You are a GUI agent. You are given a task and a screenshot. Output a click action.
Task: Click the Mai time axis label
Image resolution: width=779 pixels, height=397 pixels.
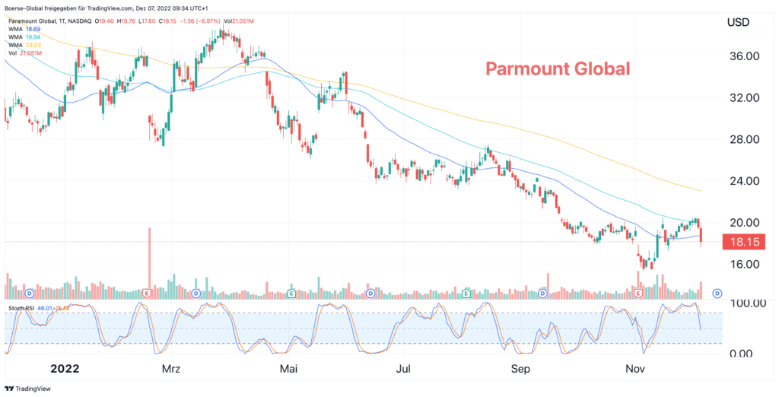(288, 369)
